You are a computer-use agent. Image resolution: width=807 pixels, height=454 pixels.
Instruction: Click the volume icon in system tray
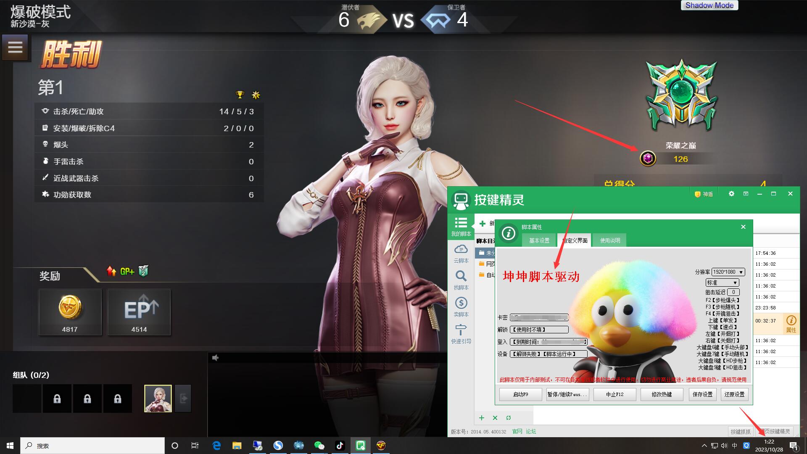pyautogui.click(x=724, y=446)
